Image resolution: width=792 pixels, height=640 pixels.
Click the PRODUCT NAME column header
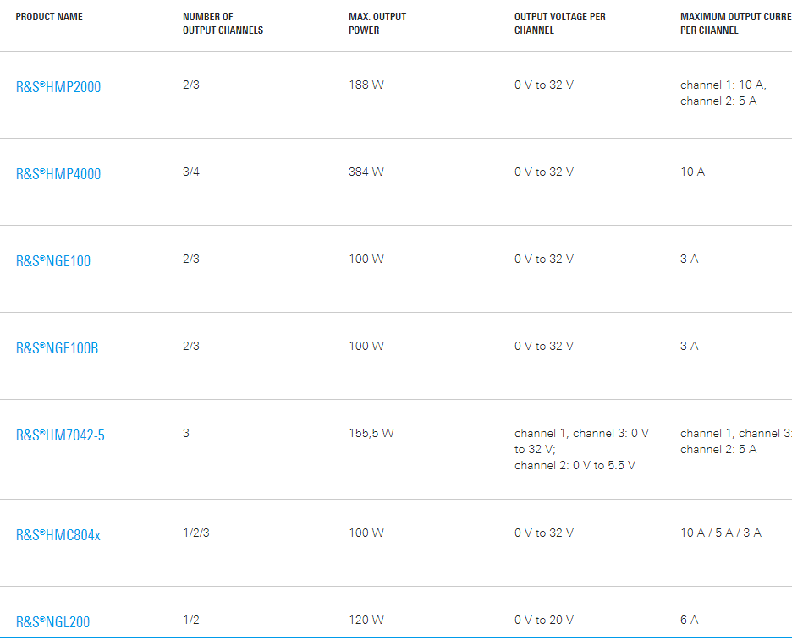(x=49, y=17)
